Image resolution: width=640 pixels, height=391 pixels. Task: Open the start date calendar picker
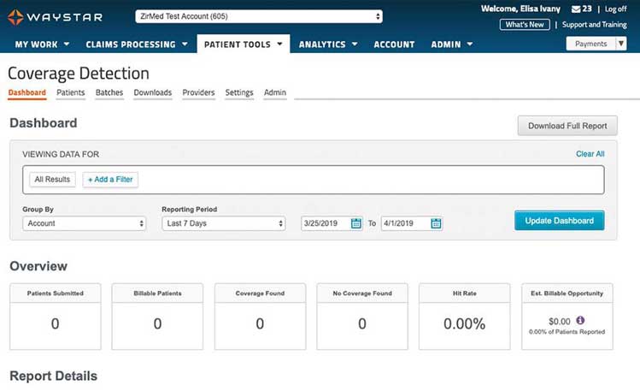tap(356, 223)
